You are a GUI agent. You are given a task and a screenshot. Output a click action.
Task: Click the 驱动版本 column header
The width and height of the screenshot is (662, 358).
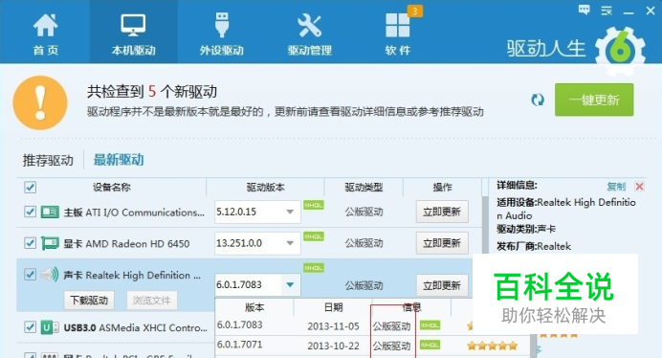266,188
